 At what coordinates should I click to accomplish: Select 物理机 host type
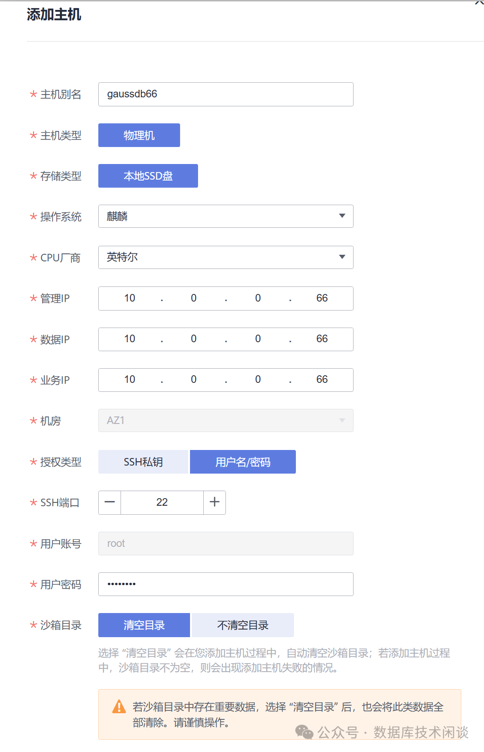click(x=139, y=135)
